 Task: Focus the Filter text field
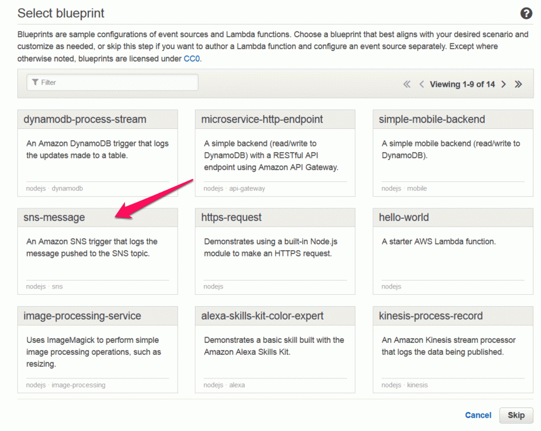point(112,82)
